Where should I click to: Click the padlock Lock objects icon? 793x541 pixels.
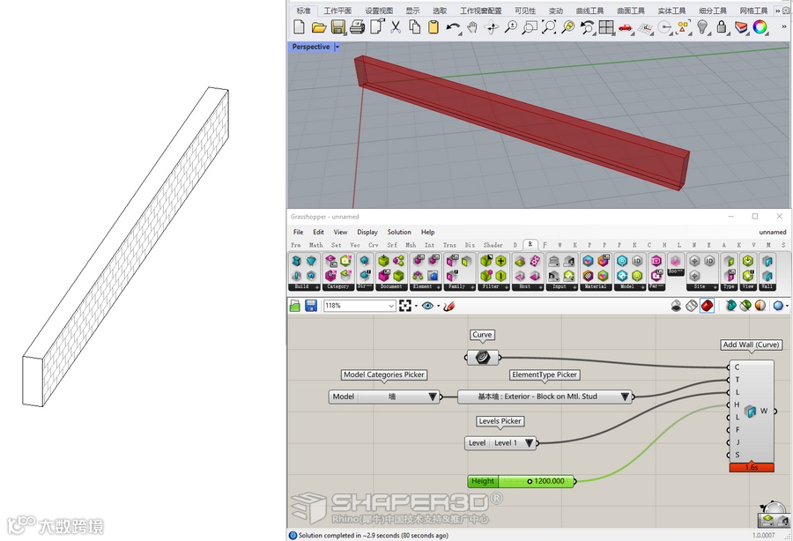(x=722, y=26)
